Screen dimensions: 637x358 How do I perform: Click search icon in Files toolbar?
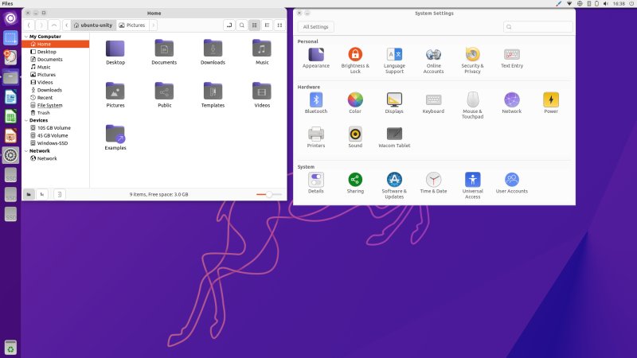click(x=242, y=25)
